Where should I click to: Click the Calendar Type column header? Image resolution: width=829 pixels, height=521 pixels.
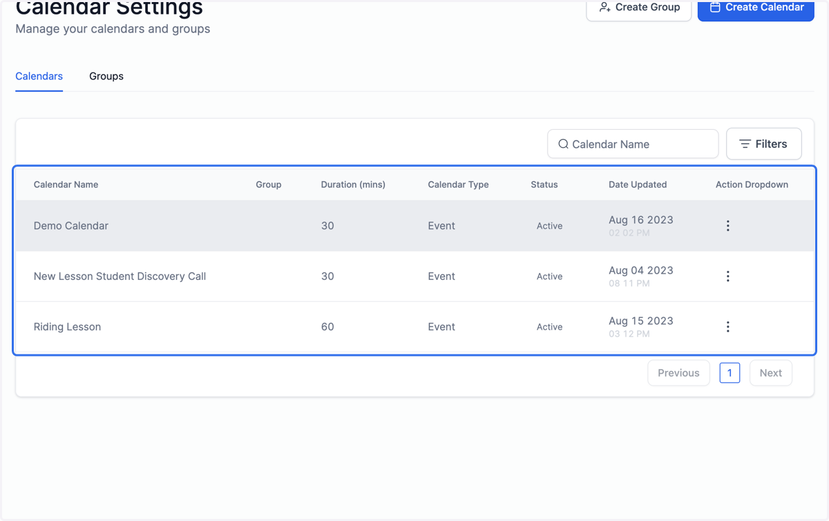pyautogui.click(x=458, y=184)
